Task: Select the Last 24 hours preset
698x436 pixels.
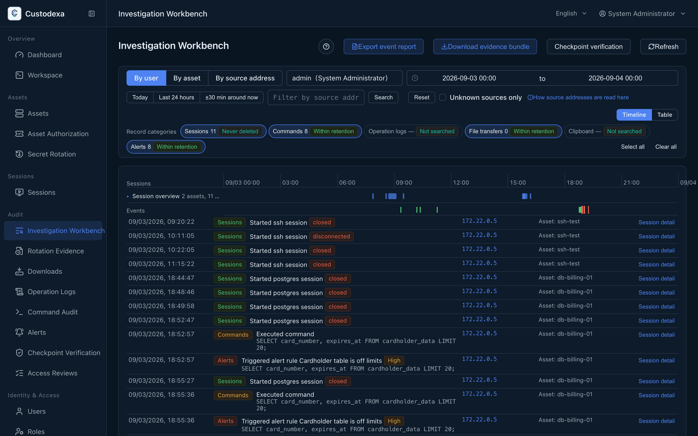Action: [176, 97]
